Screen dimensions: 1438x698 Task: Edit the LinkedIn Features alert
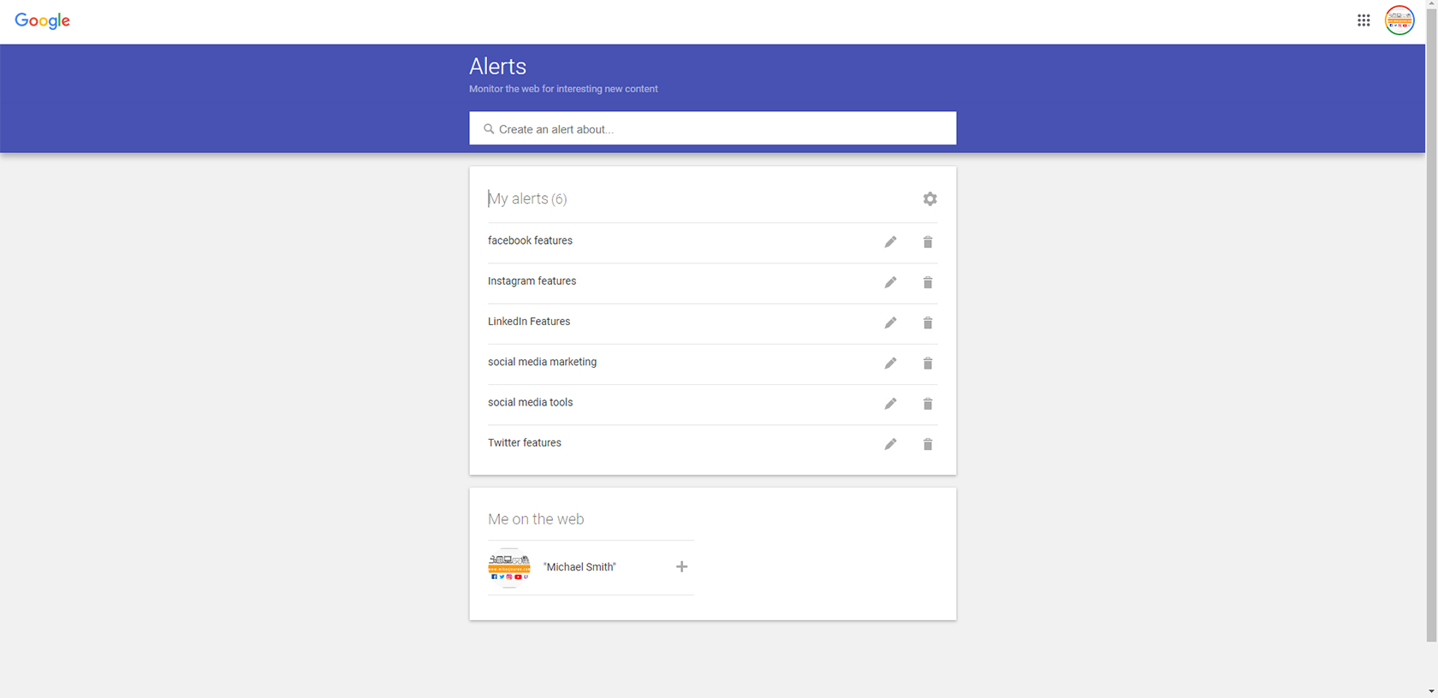click(x=890, y=322)
